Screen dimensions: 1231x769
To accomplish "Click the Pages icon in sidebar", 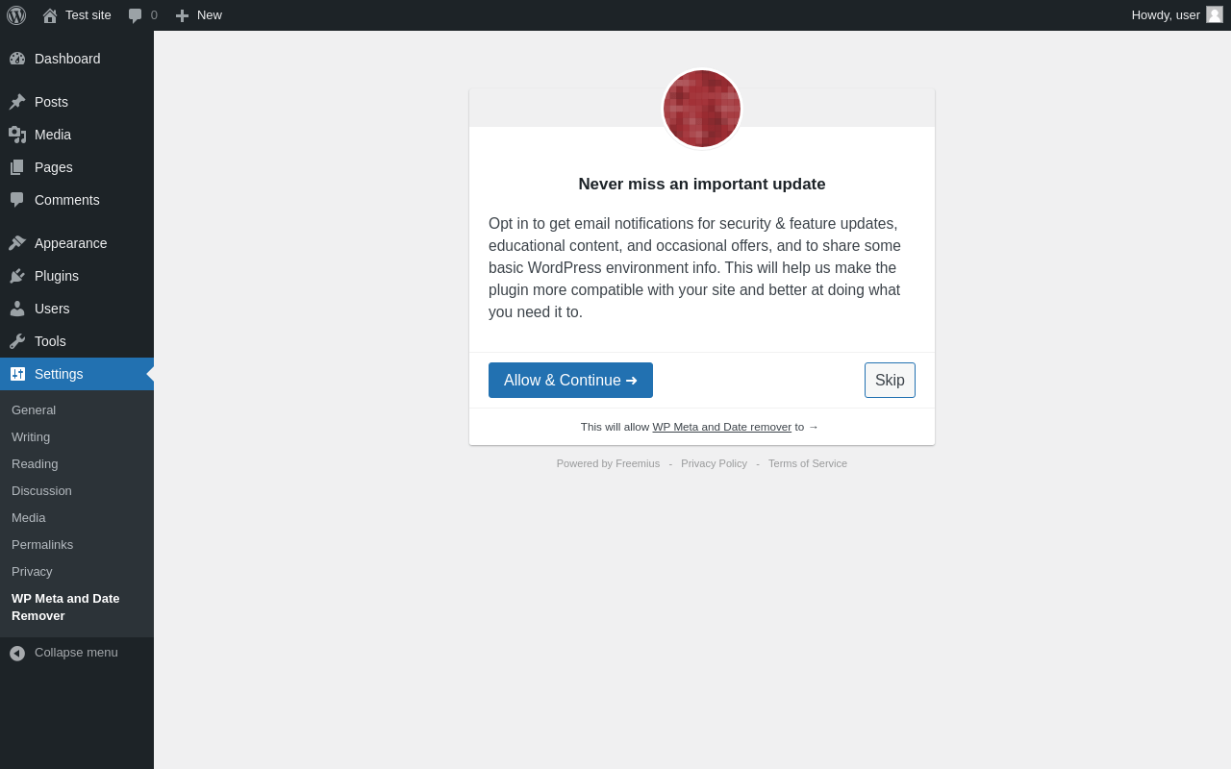I will (x=17, y=167).
